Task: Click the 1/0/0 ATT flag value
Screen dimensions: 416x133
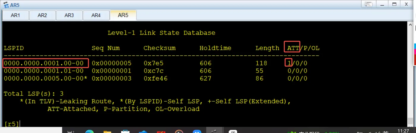Action: tap(297, 63)
